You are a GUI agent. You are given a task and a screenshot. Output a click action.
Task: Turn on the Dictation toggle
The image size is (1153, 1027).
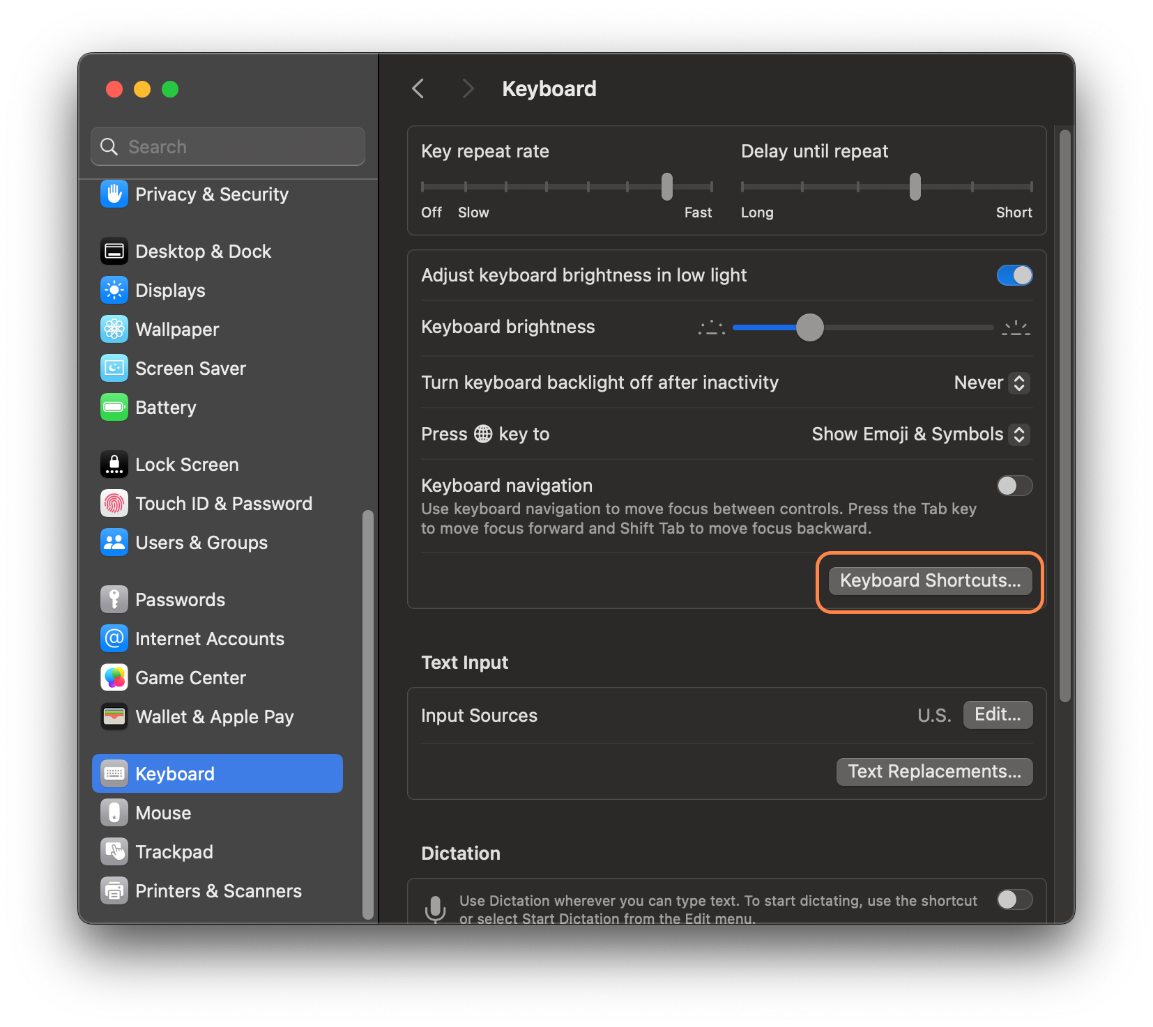[1014, 899]
